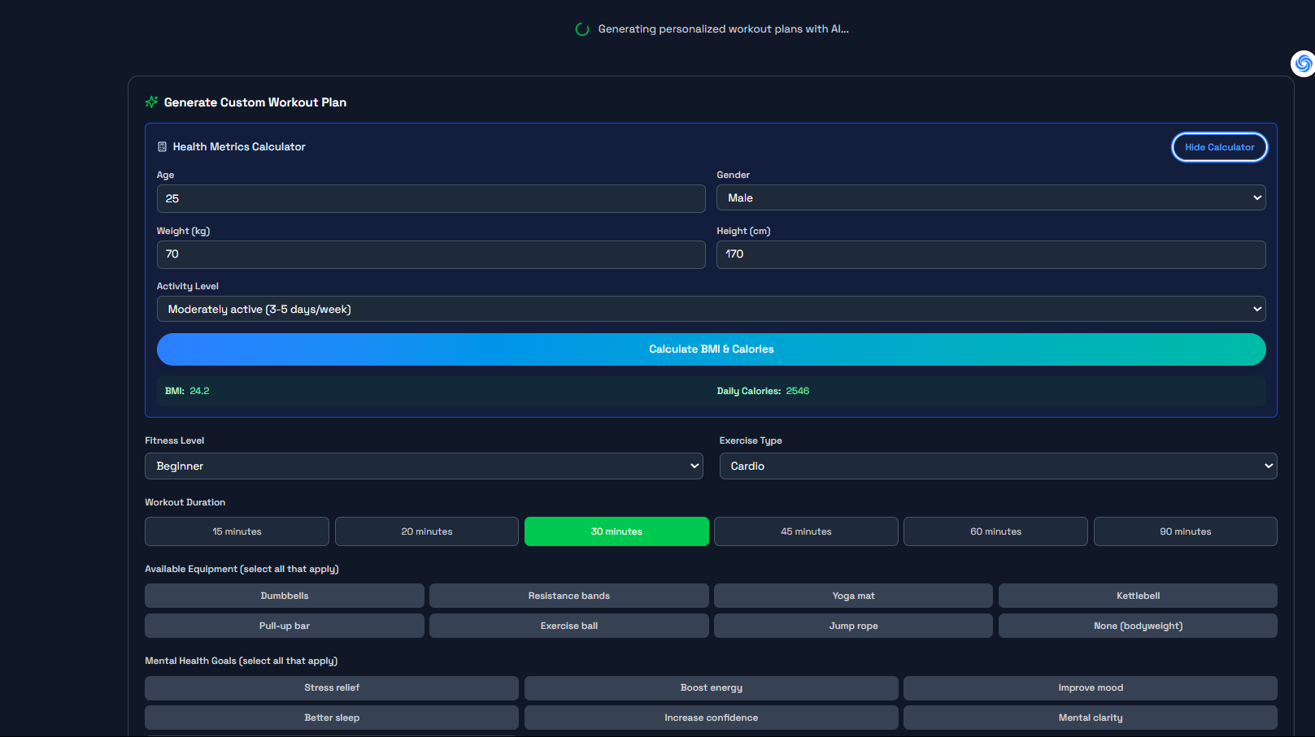Image resolution: width=1315 pixels, height=737 pixels.
Task: Click the BMI result value 24.2
Action: pos(199,391)
